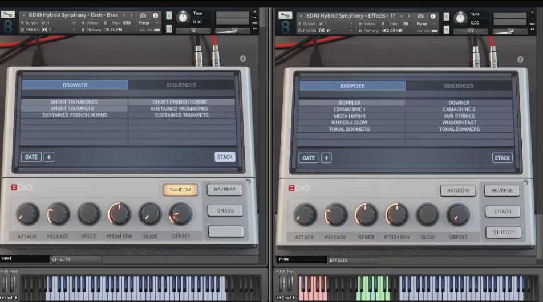Viewport: 543px width, 302px height.
Task: Remove the Effects instrument with the X button
Action: pos(532,13)
